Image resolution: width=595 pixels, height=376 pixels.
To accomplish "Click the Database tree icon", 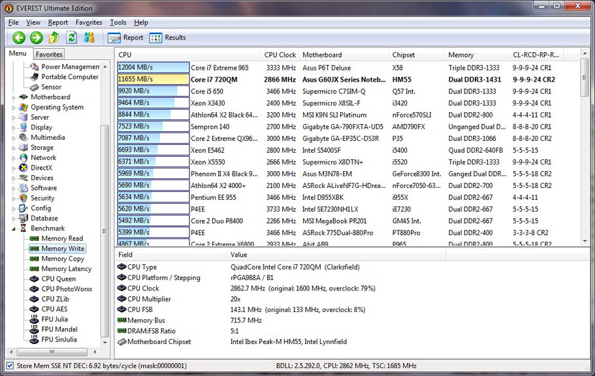I will [24, 218].
